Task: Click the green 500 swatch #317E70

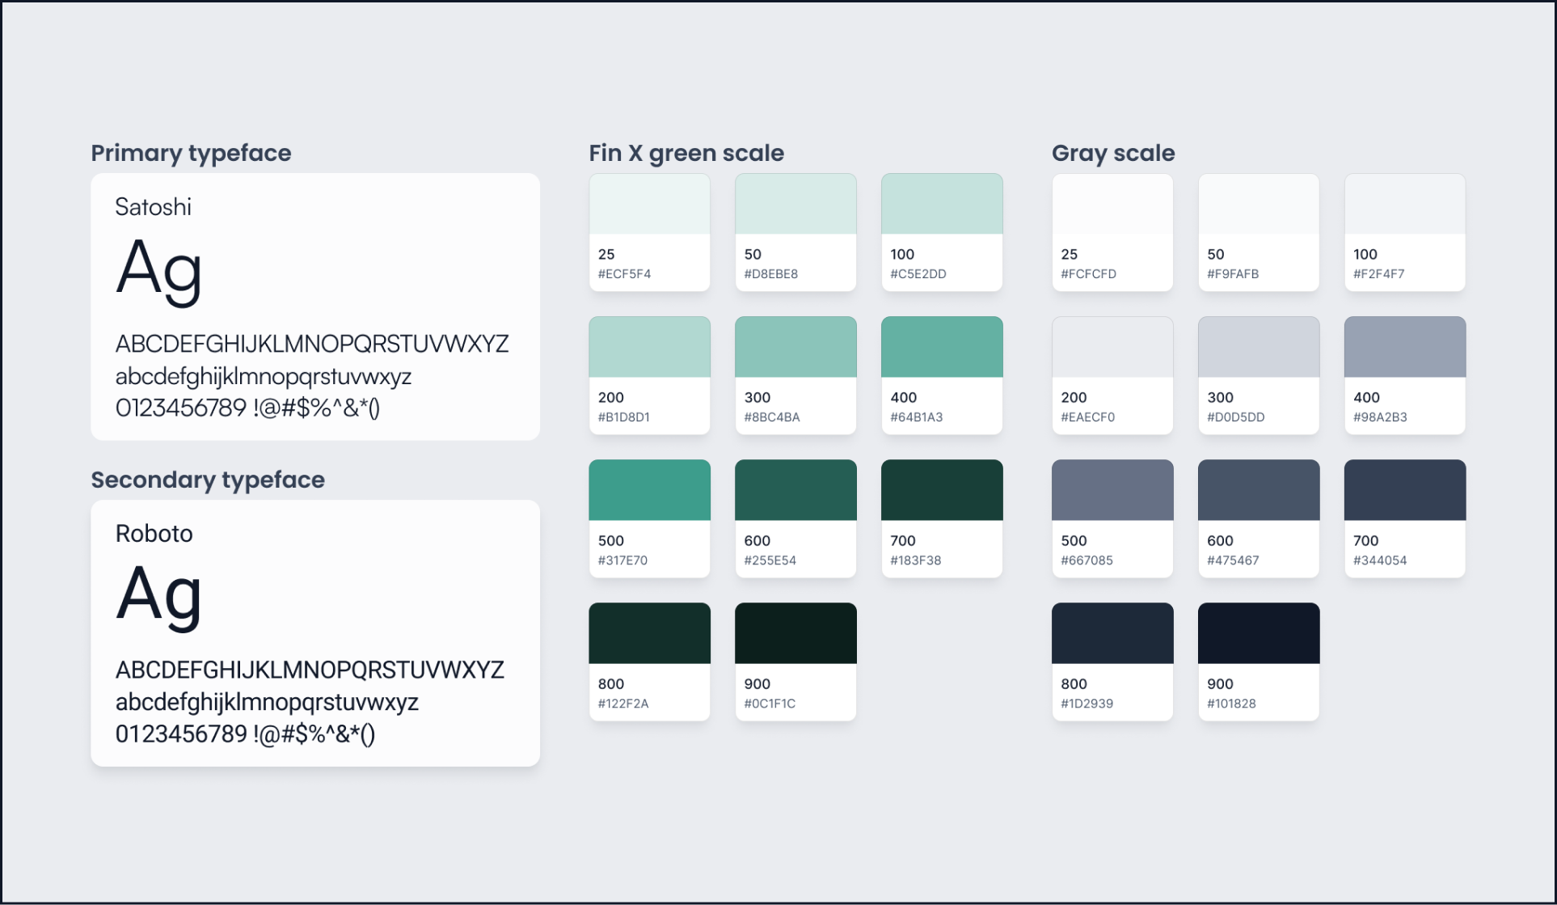Action: pos(649,490)
